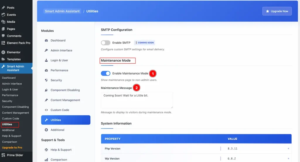Open Help & Support under Support & Tools
The width and height of the screenshot is (300, 162).
(x=66, y=150)
